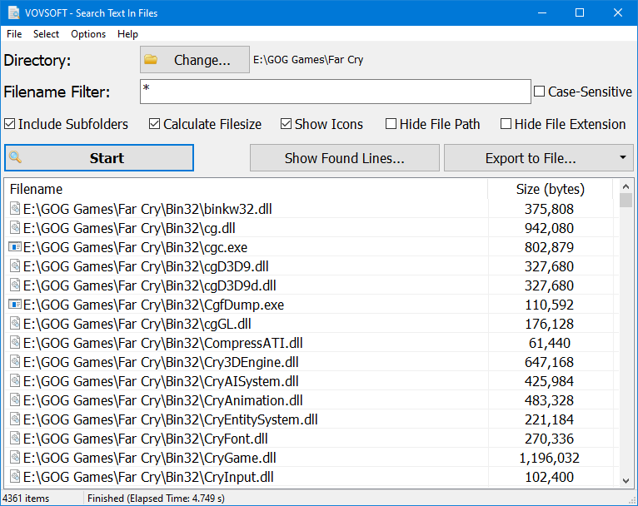This screenshot has height=506, width=638.
Task: Click the Finished elapsed time status
Action: coord(156,499)
